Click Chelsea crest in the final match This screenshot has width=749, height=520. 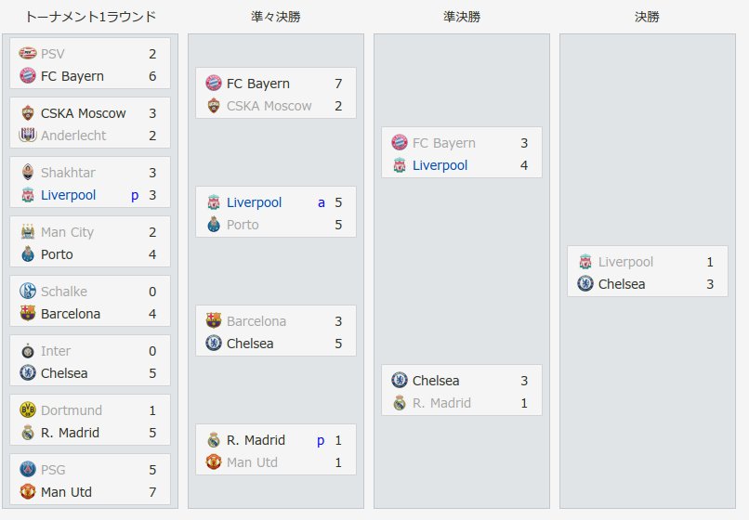click(585, 283)
